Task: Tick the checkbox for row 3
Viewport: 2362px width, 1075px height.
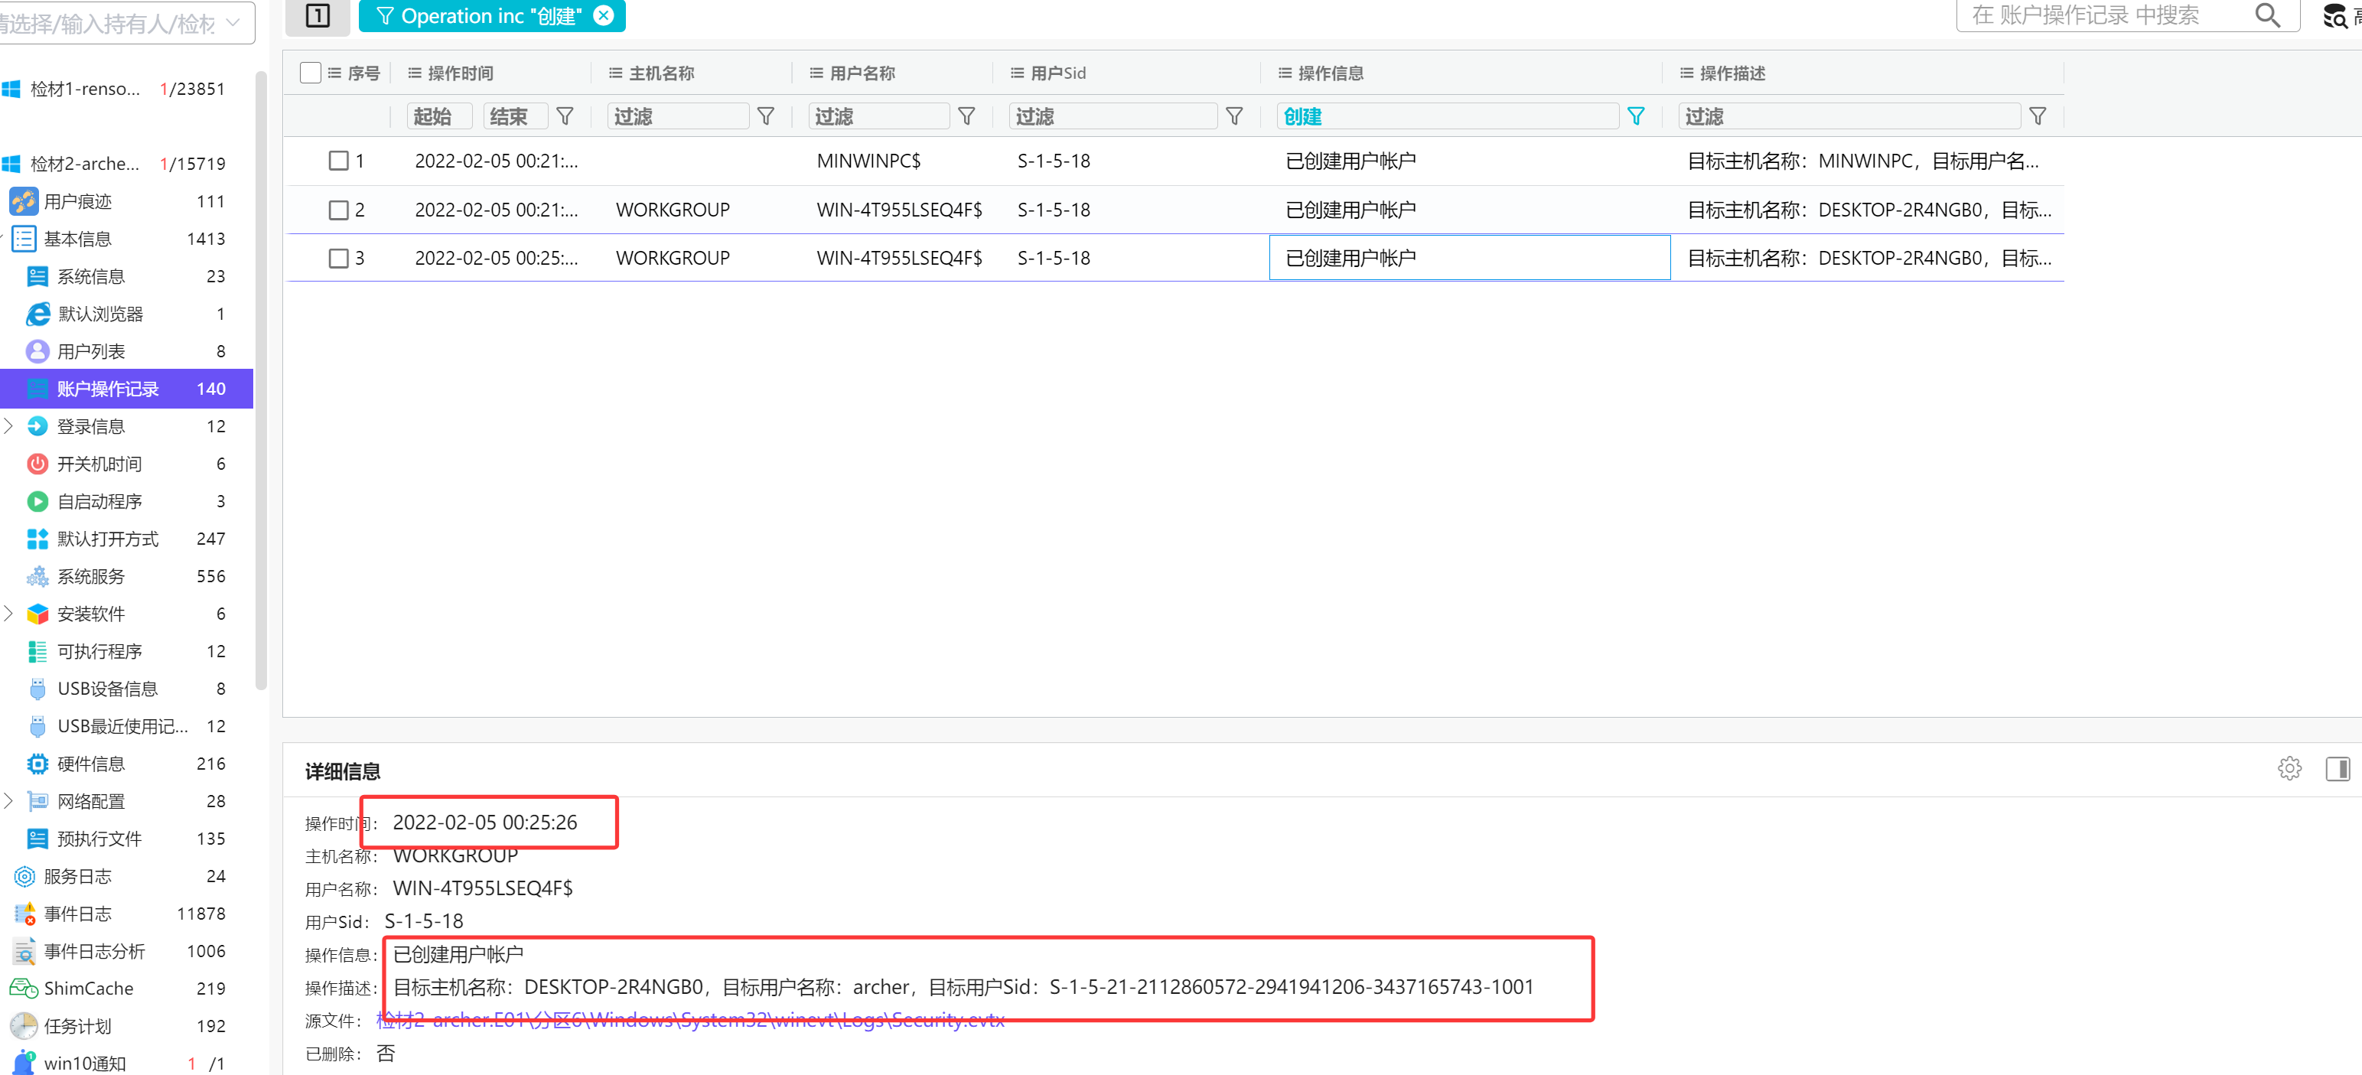Action: click(x=338, y=259)
